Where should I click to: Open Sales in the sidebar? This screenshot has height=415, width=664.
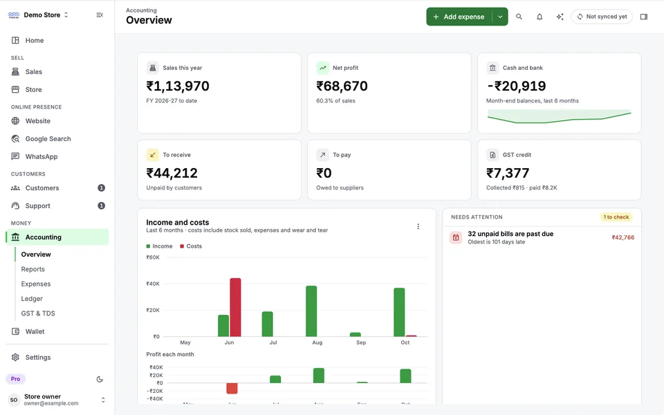click(57, 71)
